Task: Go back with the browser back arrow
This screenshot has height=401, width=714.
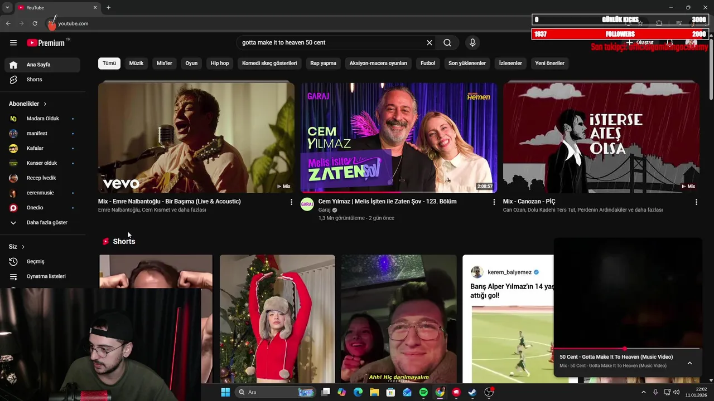Action: (8, 23)
